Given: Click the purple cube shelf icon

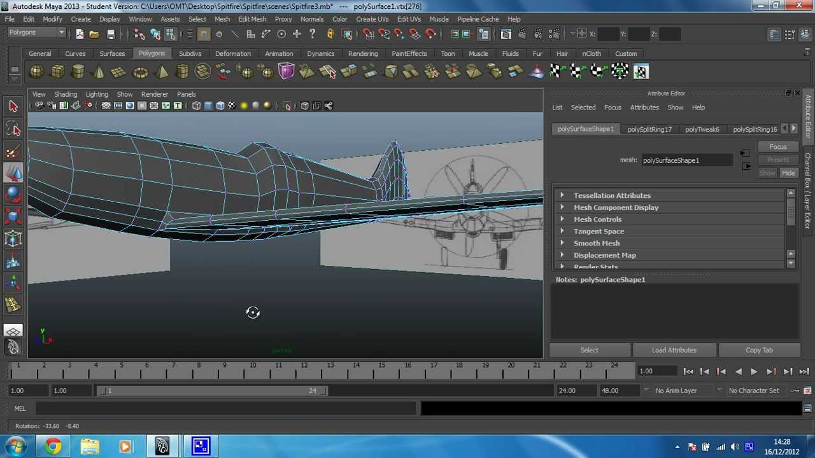Looking at the screenshot, I should tap(286, 72).
